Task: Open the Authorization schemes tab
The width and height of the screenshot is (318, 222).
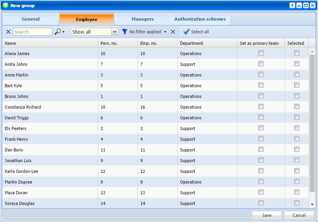Action: tap(200, 19)
